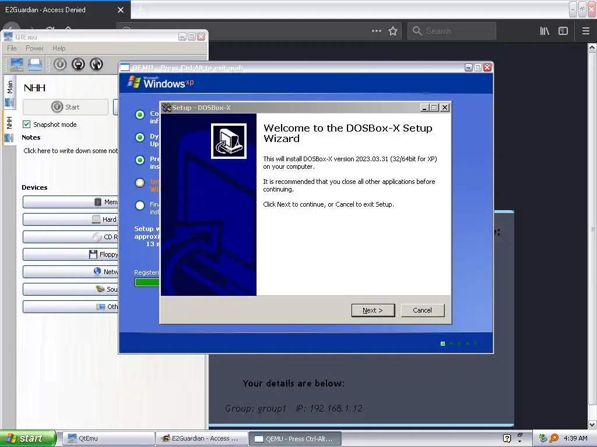Expand the Floppy device section
The width and height of the screenshot is (597, 447).
pos(71,254)
